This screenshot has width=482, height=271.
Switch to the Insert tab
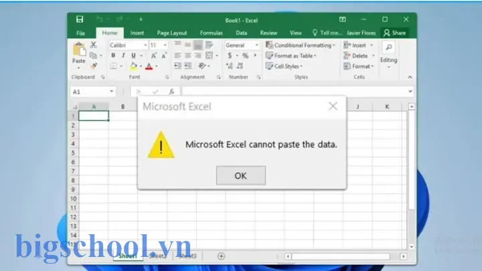click(x=137, y=33)
